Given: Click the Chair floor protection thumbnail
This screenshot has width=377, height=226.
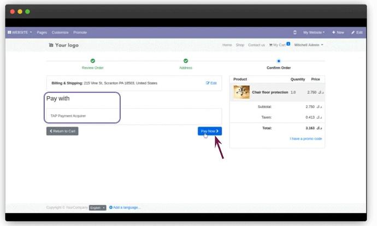Looking at the screenshot, I should click(x=241, y=92).
